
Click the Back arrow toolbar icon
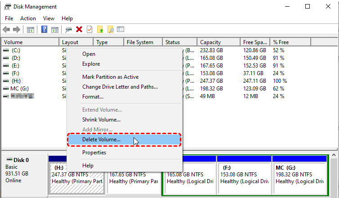click(6, 30)
